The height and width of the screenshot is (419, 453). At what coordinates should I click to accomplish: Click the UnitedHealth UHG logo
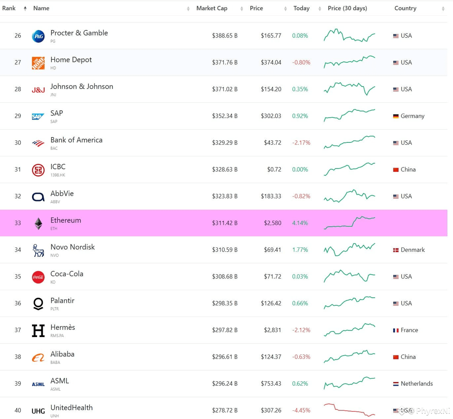pos(38,411)
